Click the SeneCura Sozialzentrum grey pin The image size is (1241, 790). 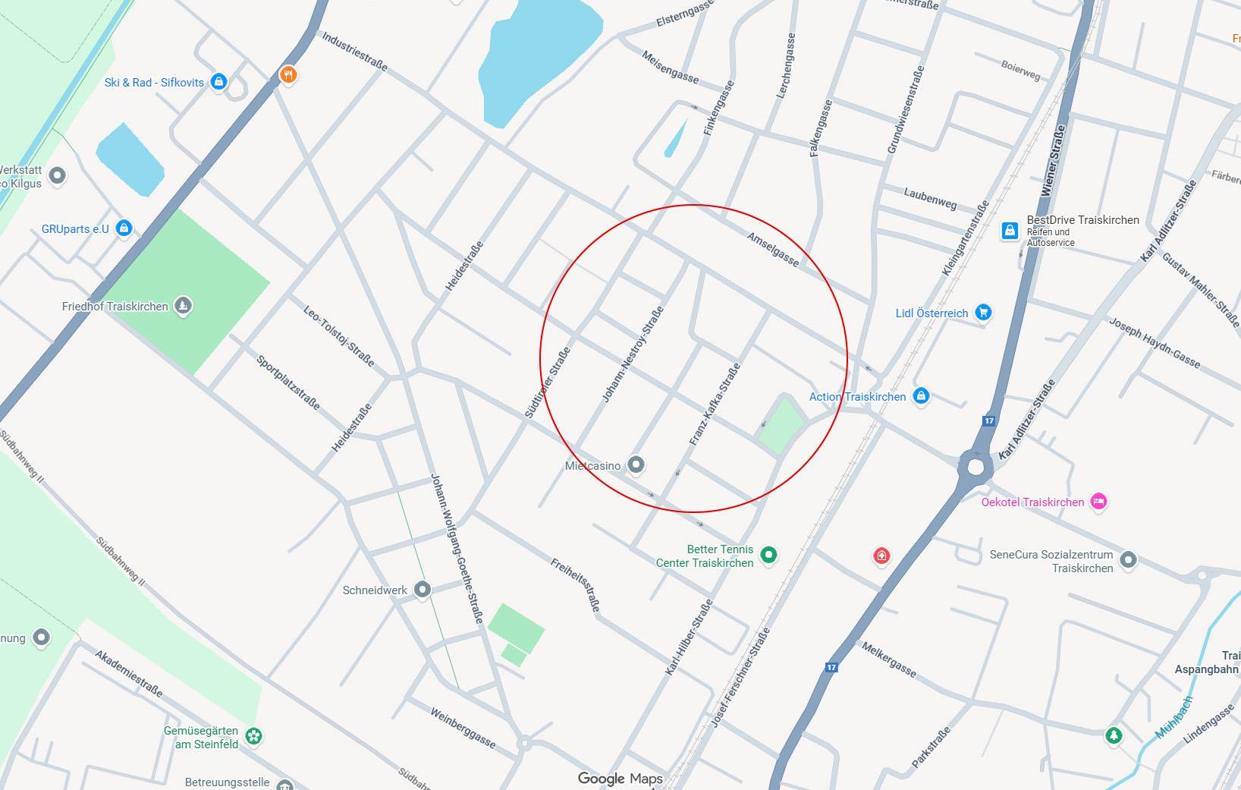coord(1128,560)
